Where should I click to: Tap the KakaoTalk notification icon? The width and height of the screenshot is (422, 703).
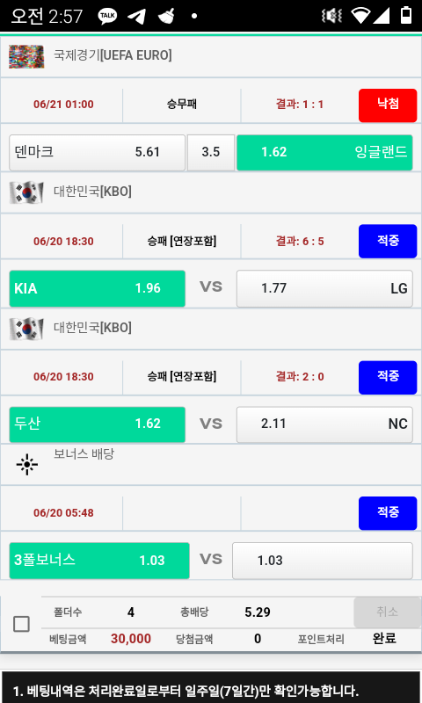[x=107, y=16]
